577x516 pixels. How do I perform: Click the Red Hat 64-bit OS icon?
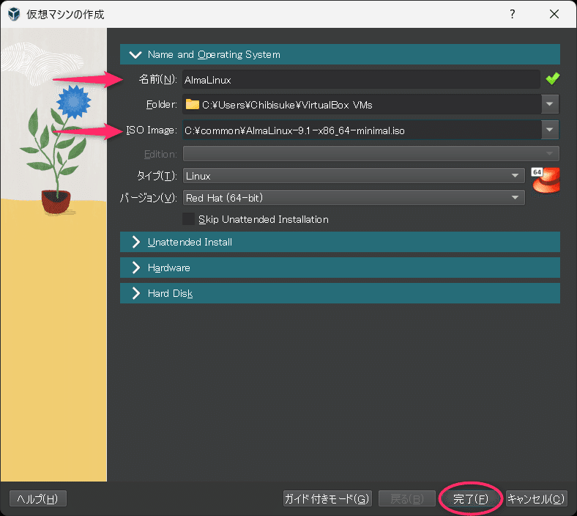(546, 180)
